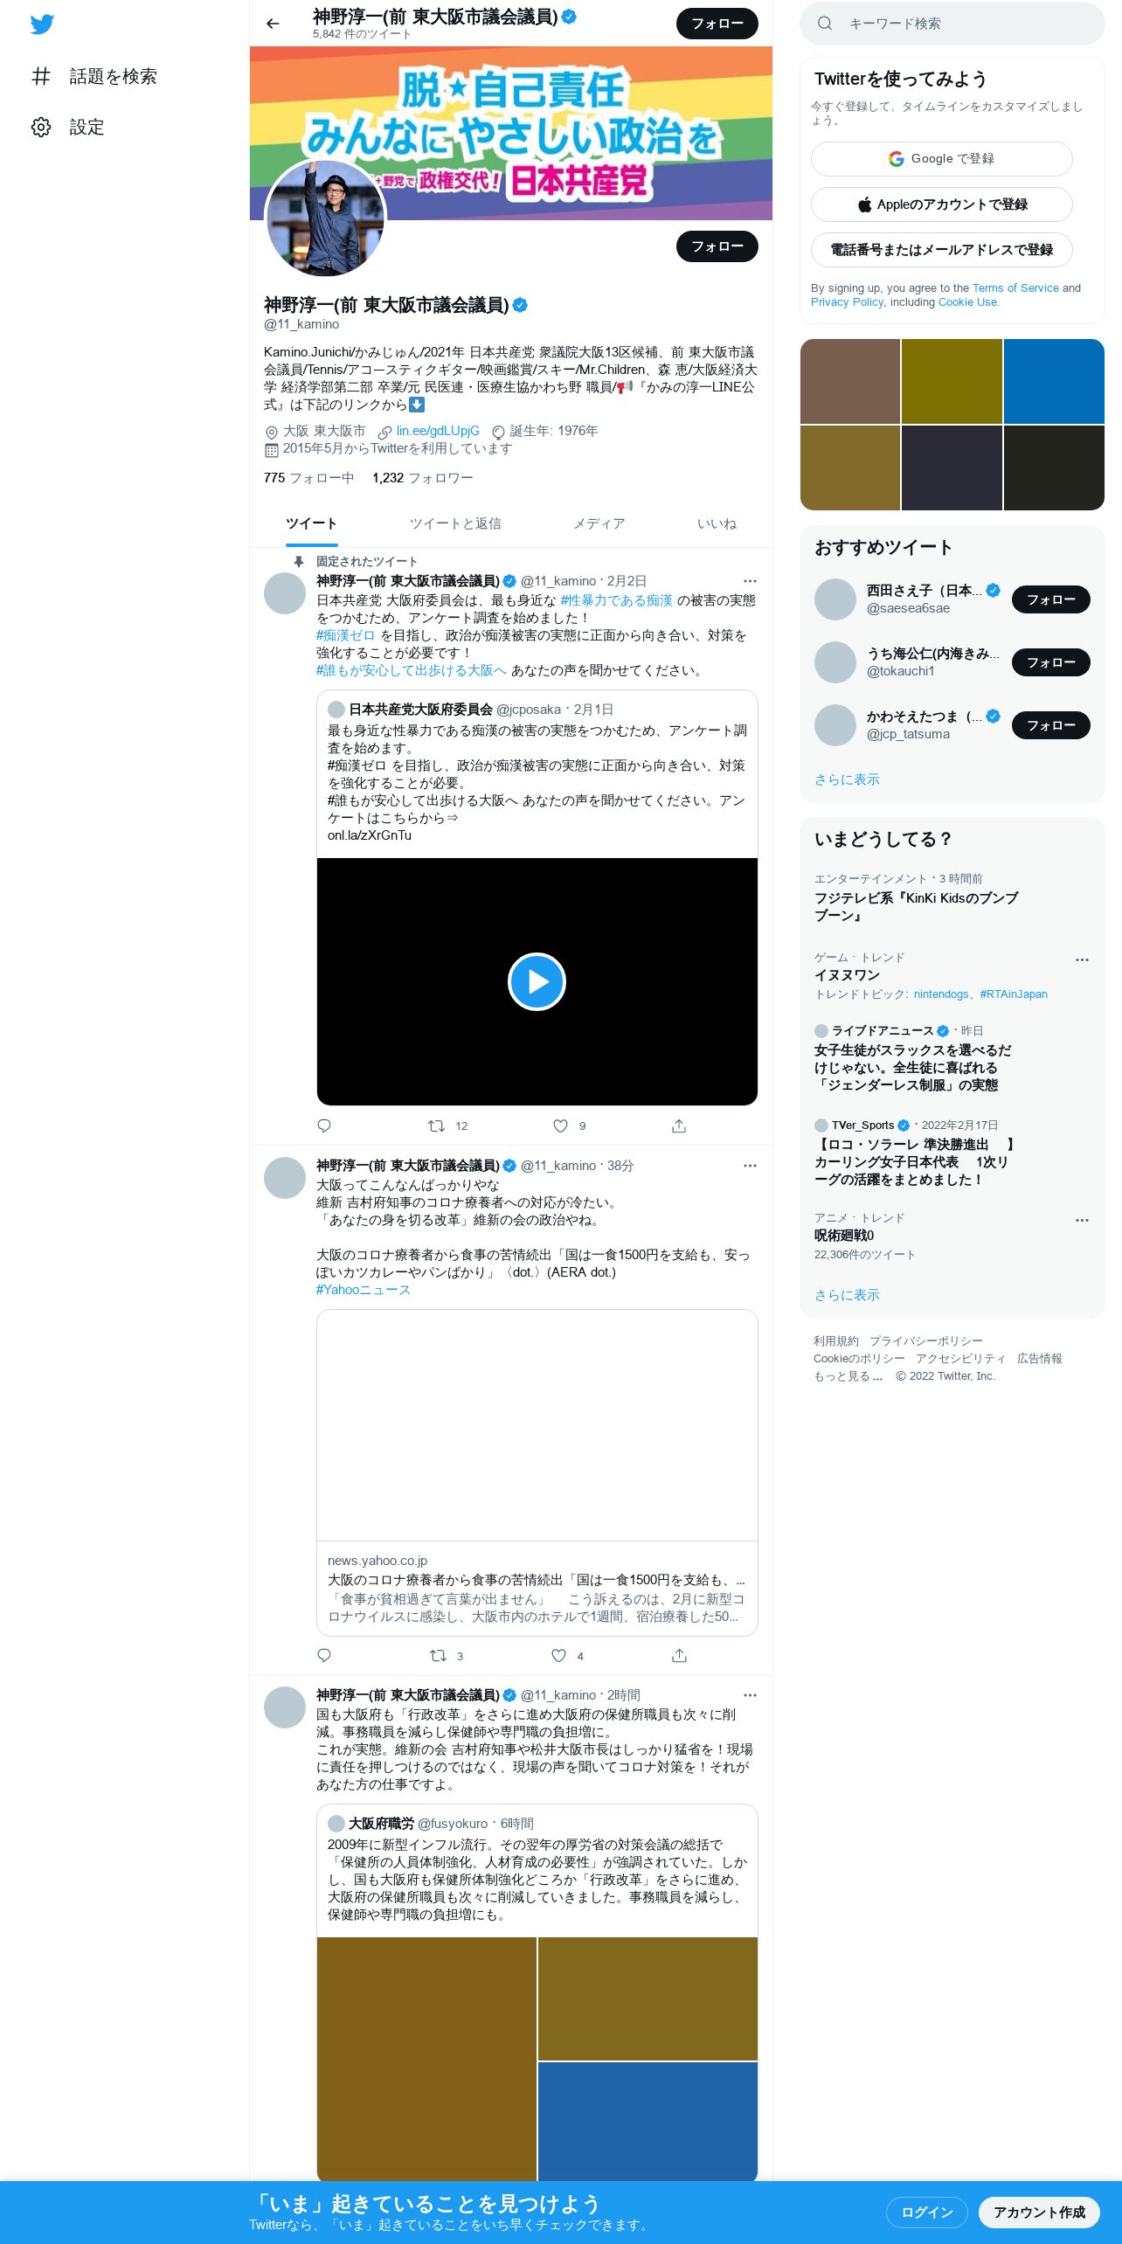
Task: Click the search magnifier icon
Action: (x=824, y=24)
